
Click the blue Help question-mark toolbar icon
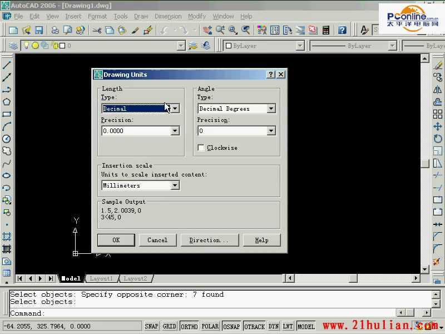(342, 30)
